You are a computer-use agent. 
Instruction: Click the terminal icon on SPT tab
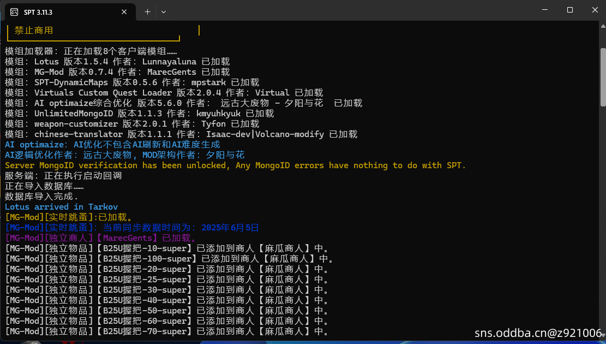tap(14, 13)
